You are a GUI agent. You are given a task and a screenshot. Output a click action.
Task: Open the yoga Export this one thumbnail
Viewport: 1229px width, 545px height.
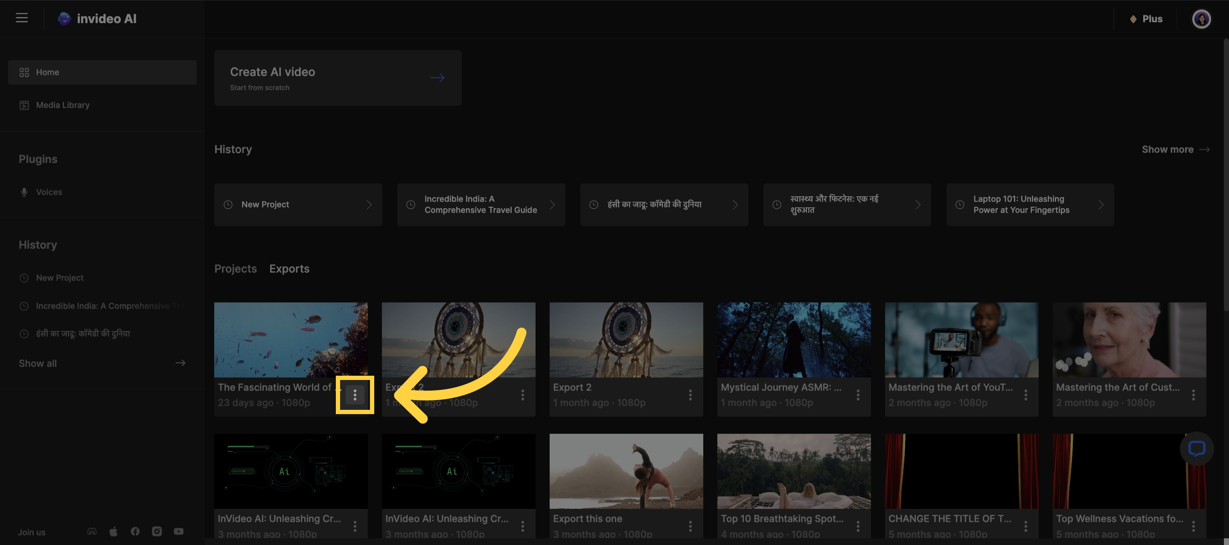[x=626, y=471]
